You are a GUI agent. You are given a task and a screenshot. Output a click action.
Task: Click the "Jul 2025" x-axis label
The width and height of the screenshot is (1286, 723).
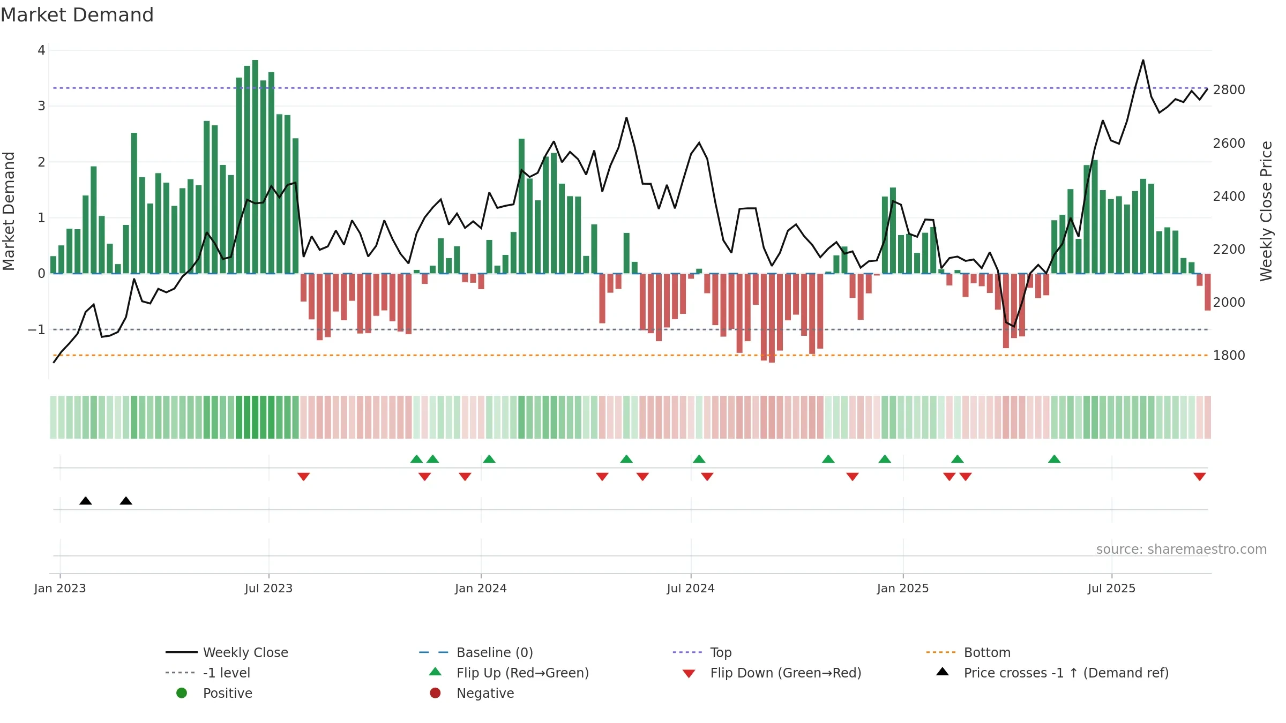1112,588
